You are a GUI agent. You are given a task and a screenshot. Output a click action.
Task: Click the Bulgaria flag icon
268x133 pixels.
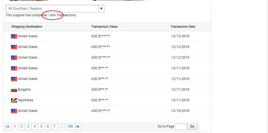[x=14, y=90]
